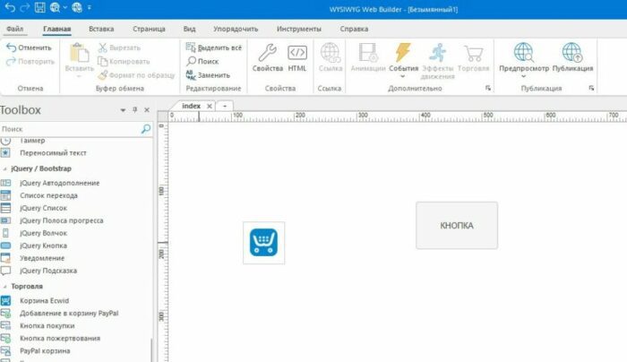Select jQuery Кнопка in Toolbox
The height and width of the screenshot is (362, 627).
pyautogui.click(x=43, y=246)
